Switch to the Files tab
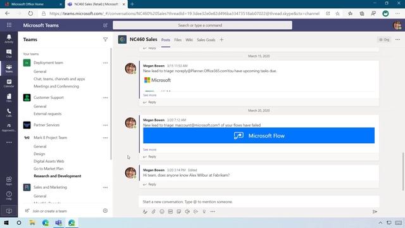The height and width of the screenshot is (228, 405). click(x=178, y=40)
